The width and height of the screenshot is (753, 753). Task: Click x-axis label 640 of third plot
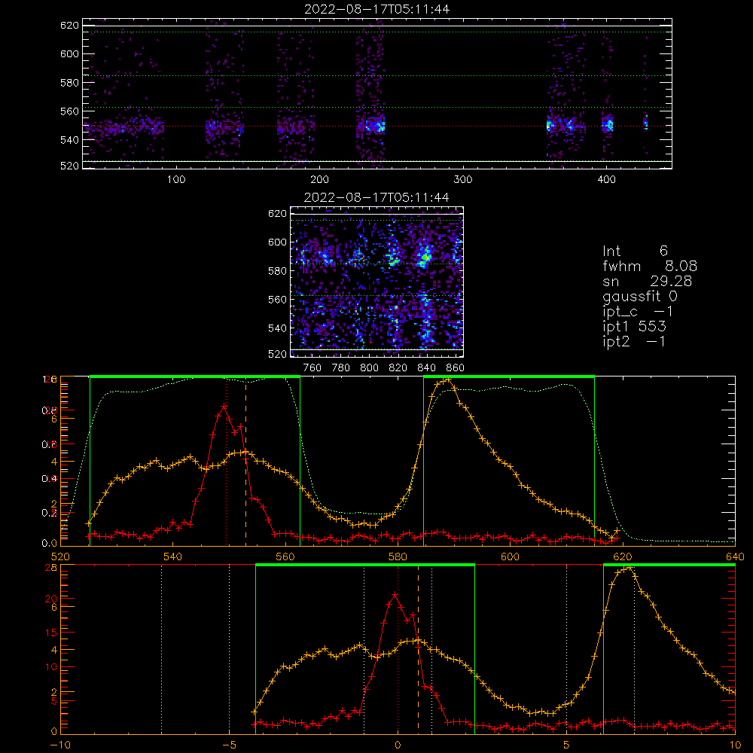pos(735,556)
